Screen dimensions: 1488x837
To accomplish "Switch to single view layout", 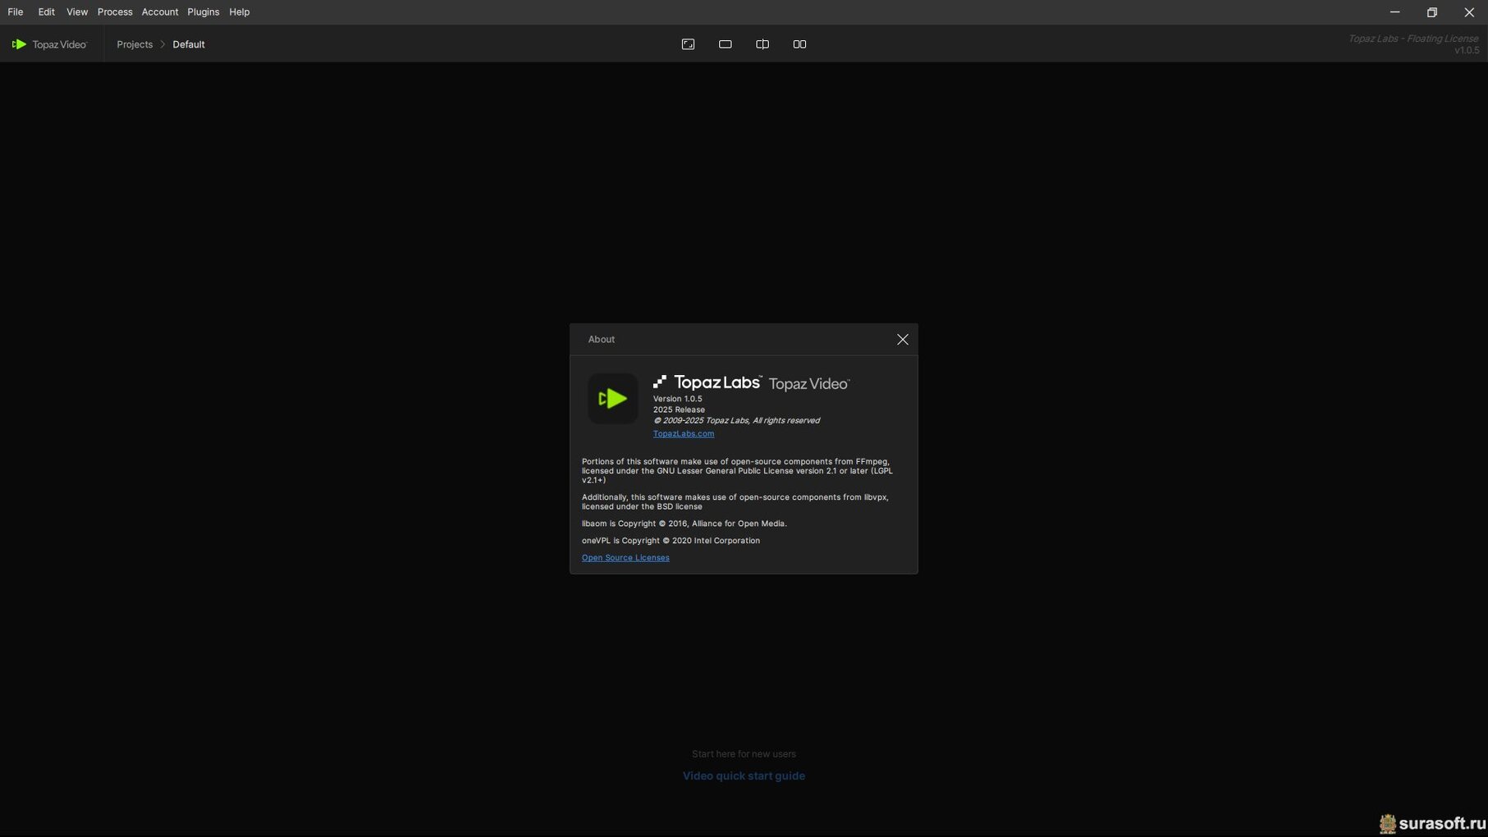I will (725, 44).
